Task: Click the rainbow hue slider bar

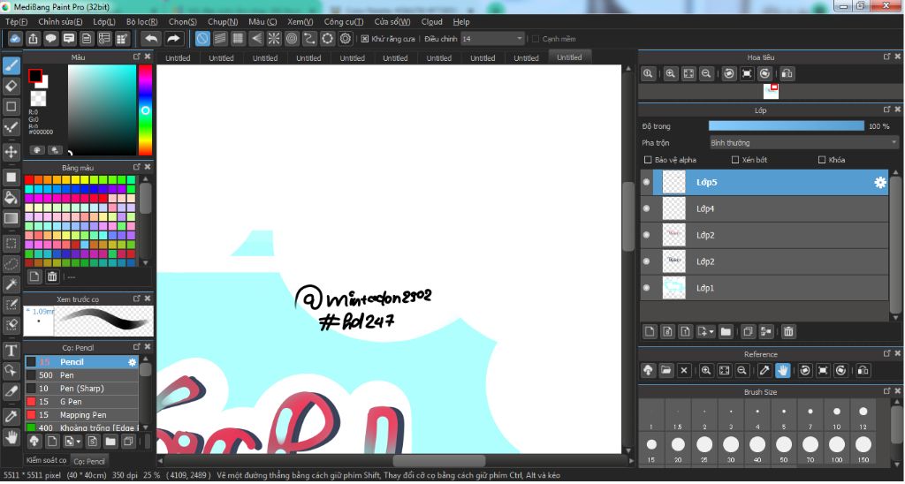Action: click(146, 110)
